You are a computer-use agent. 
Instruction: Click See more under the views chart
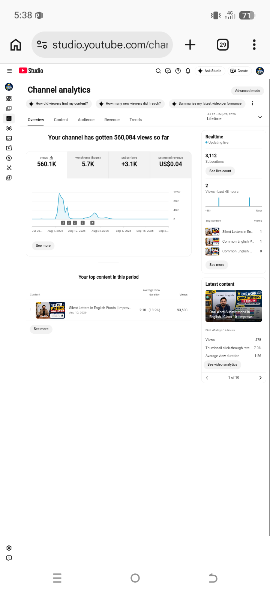pyautogui.click(x=43, y=246)
